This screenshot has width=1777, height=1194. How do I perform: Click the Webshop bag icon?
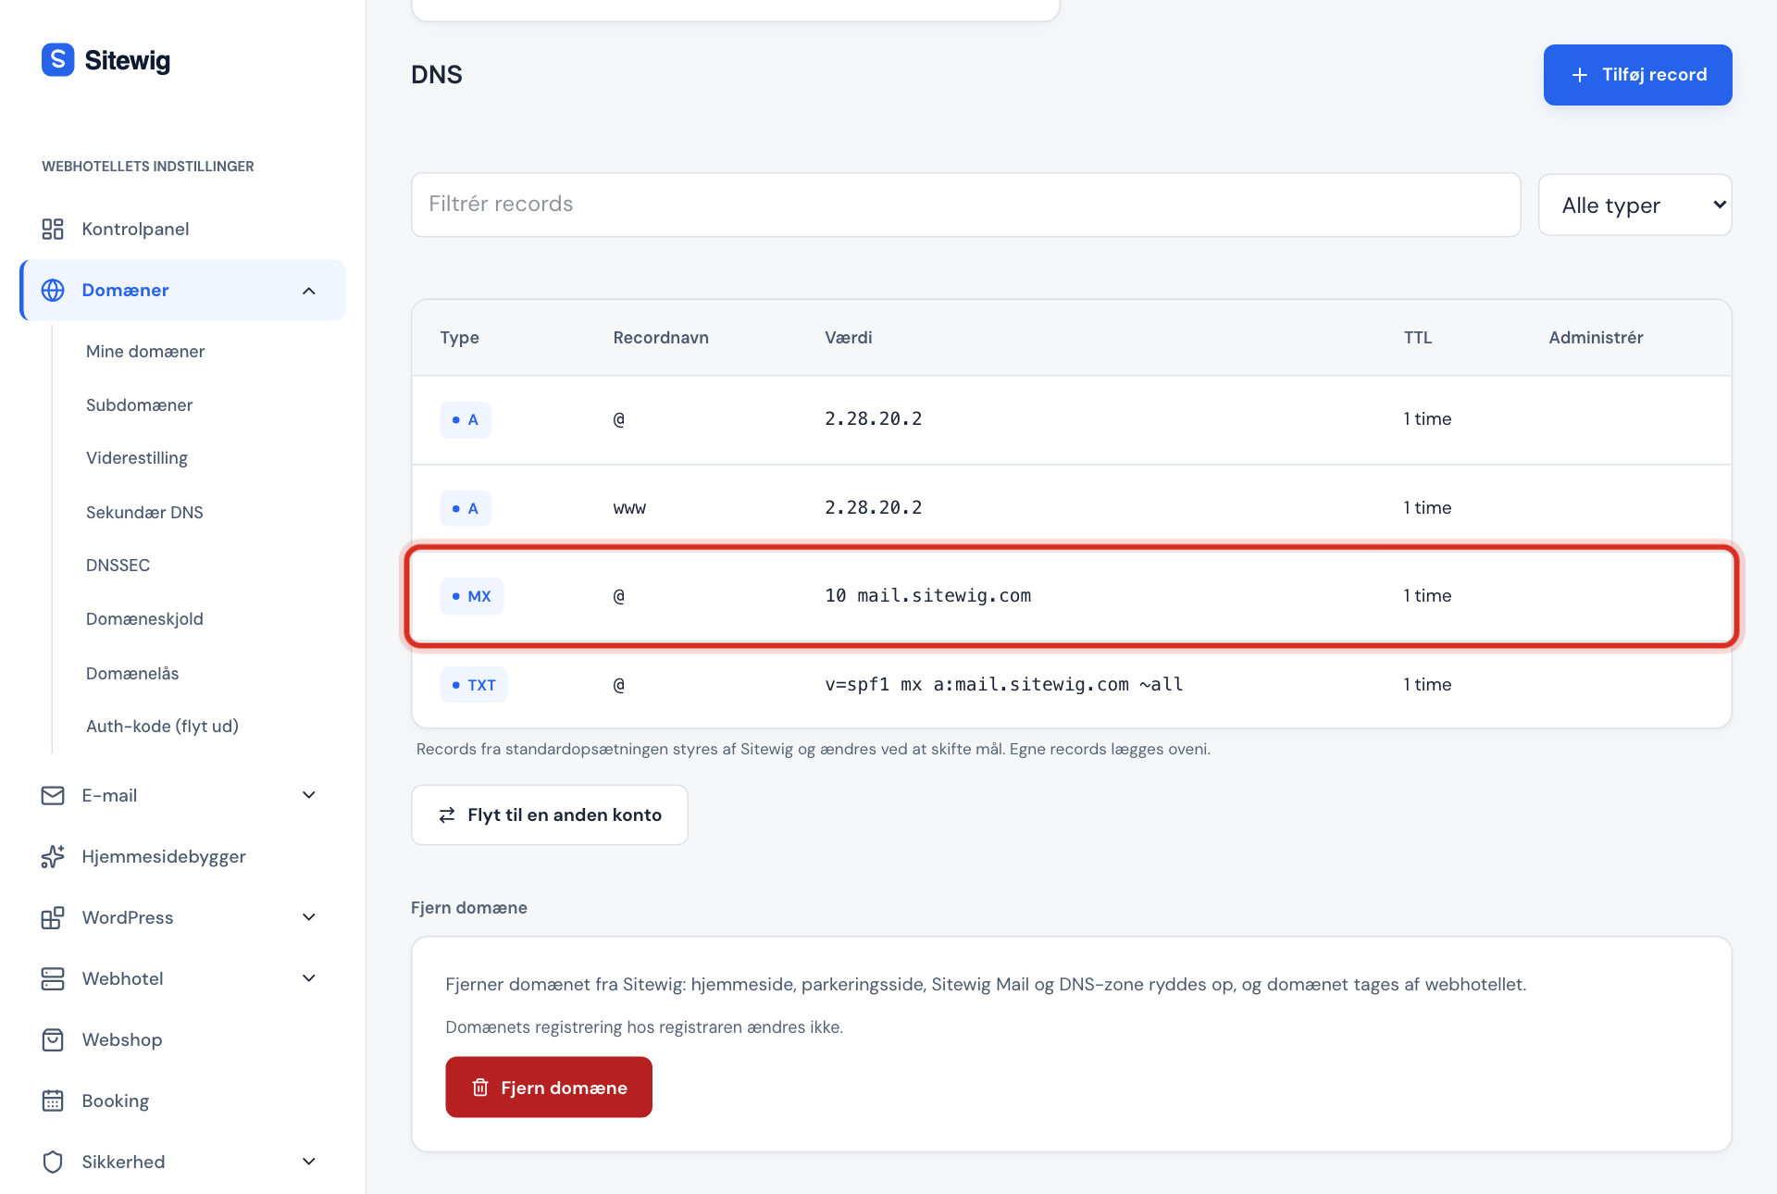[x=53, y=1039]
